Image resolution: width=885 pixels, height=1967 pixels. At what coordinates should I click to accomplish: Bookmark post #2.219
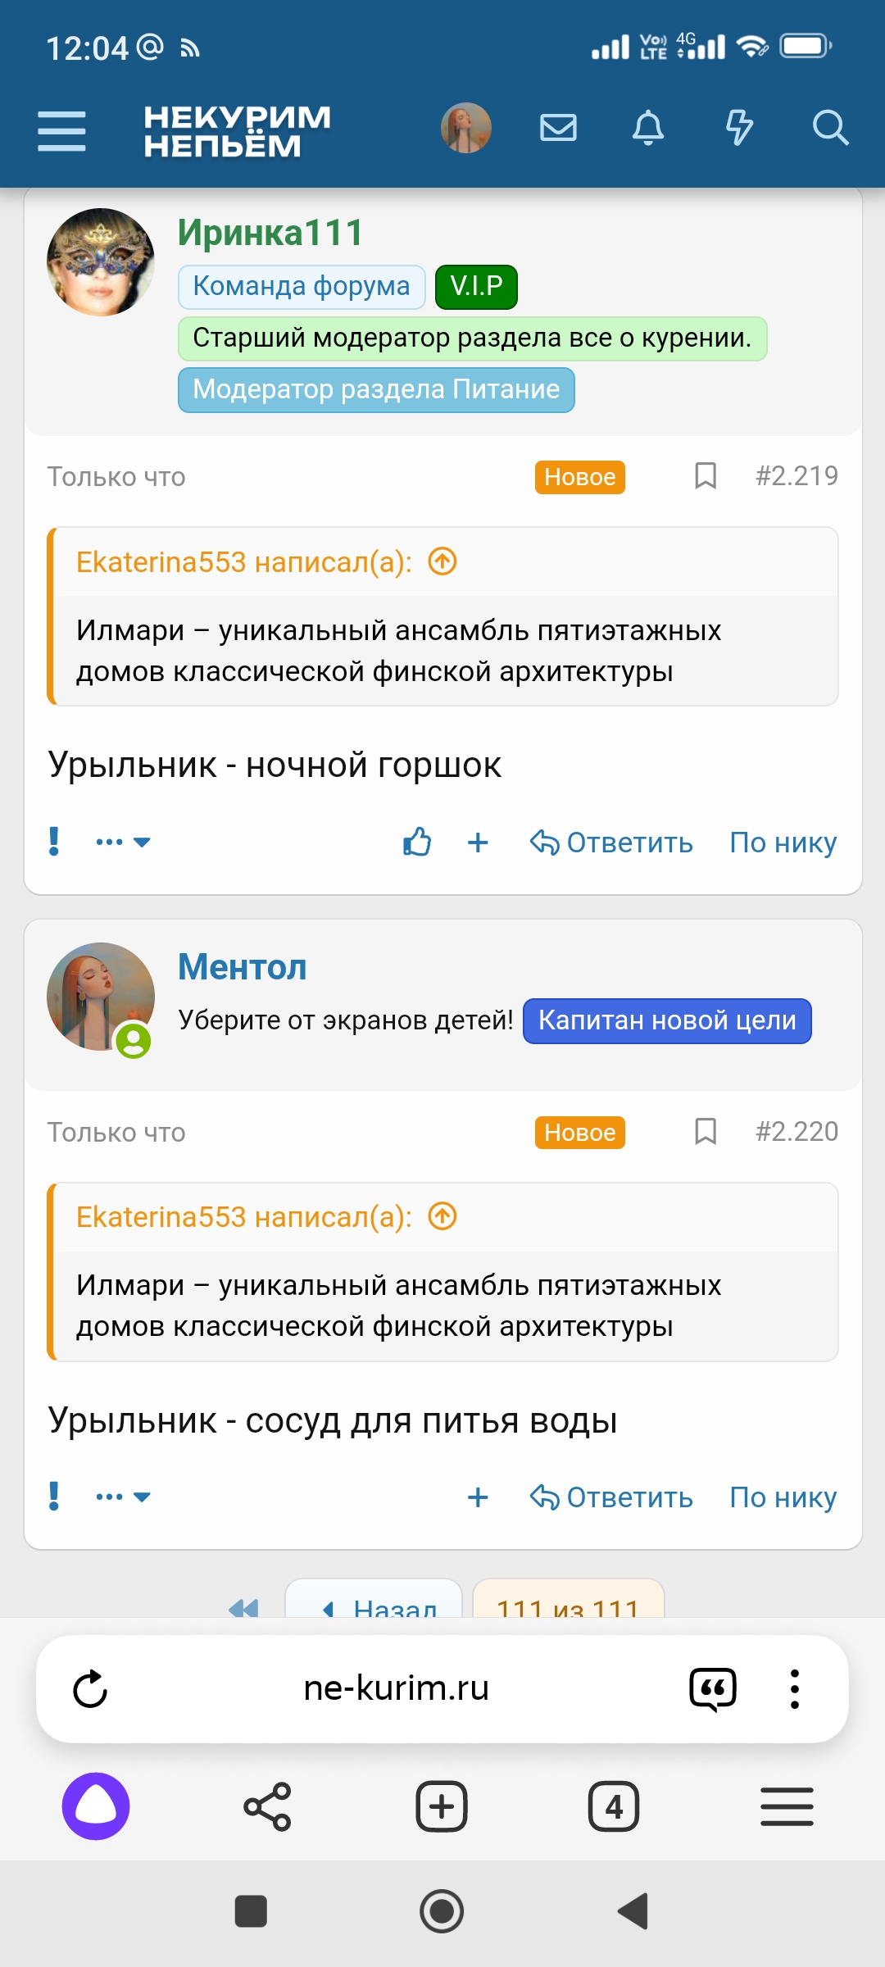(703, 476)
